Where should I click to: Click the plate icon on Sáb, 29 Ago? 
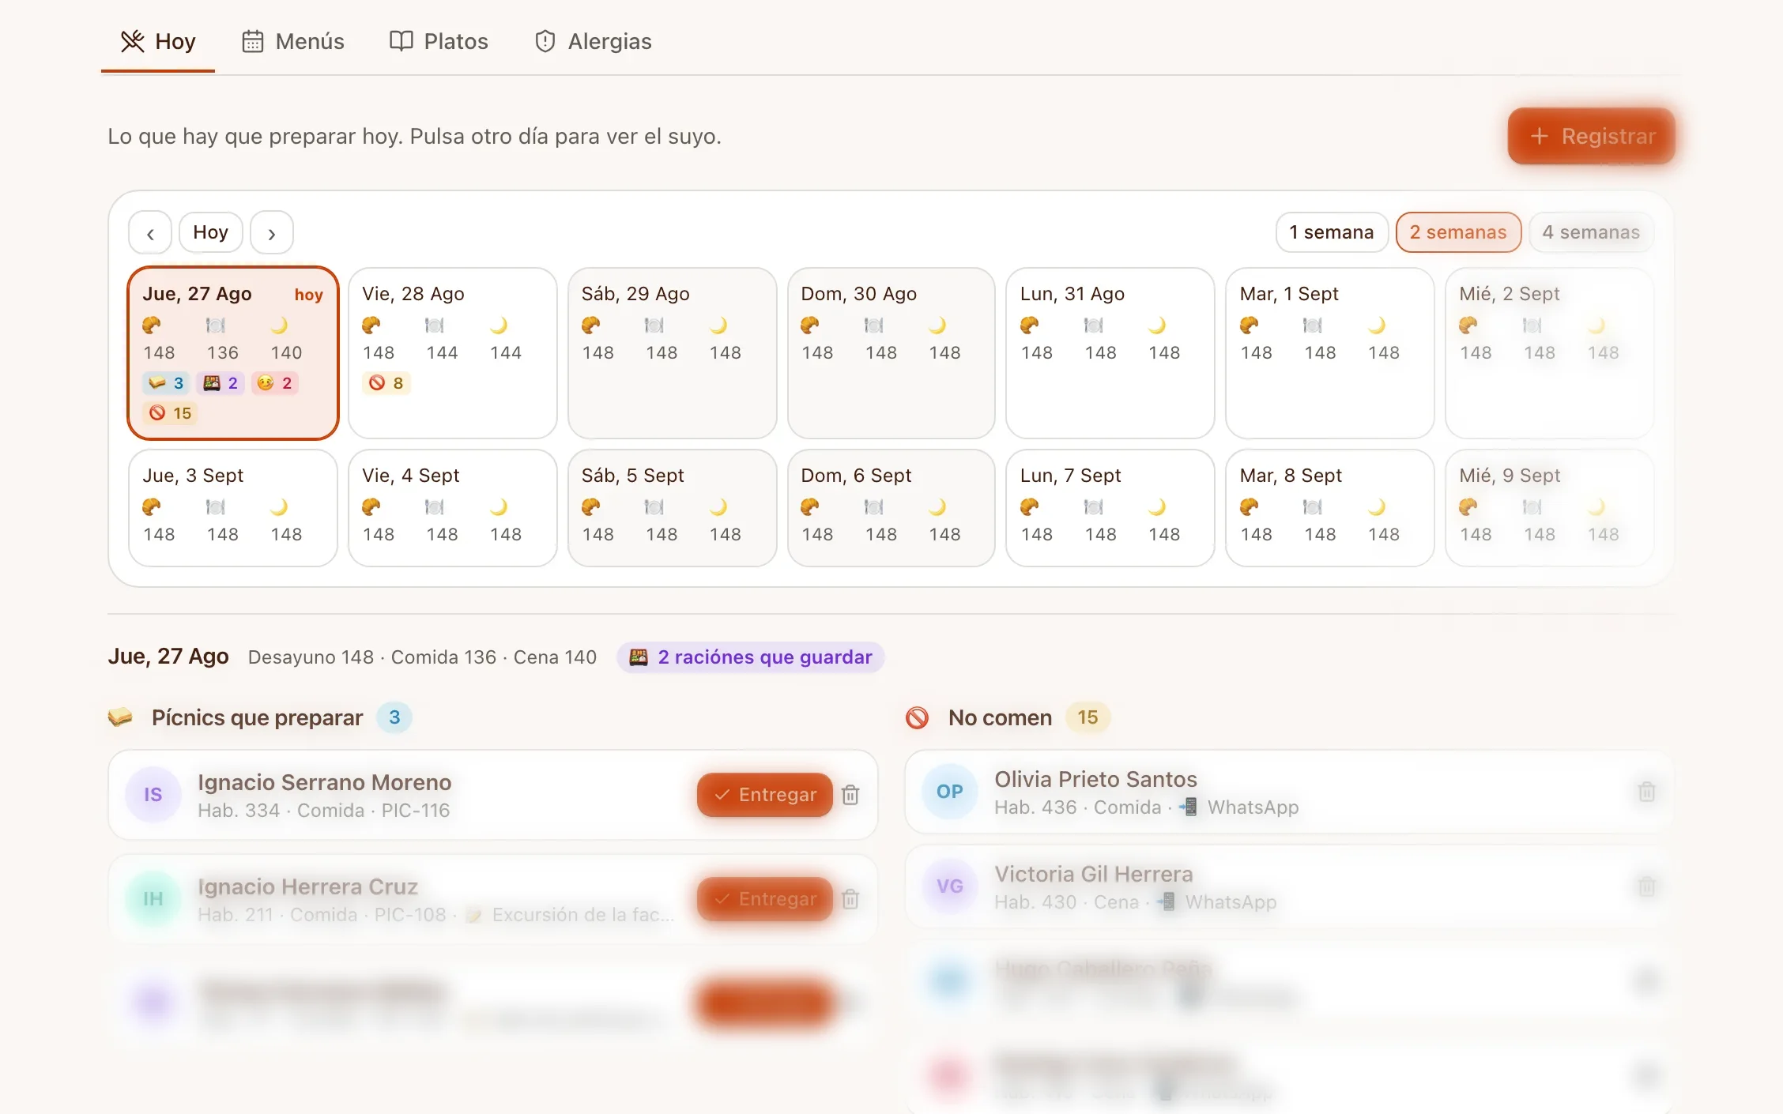[x=654, y=326]
